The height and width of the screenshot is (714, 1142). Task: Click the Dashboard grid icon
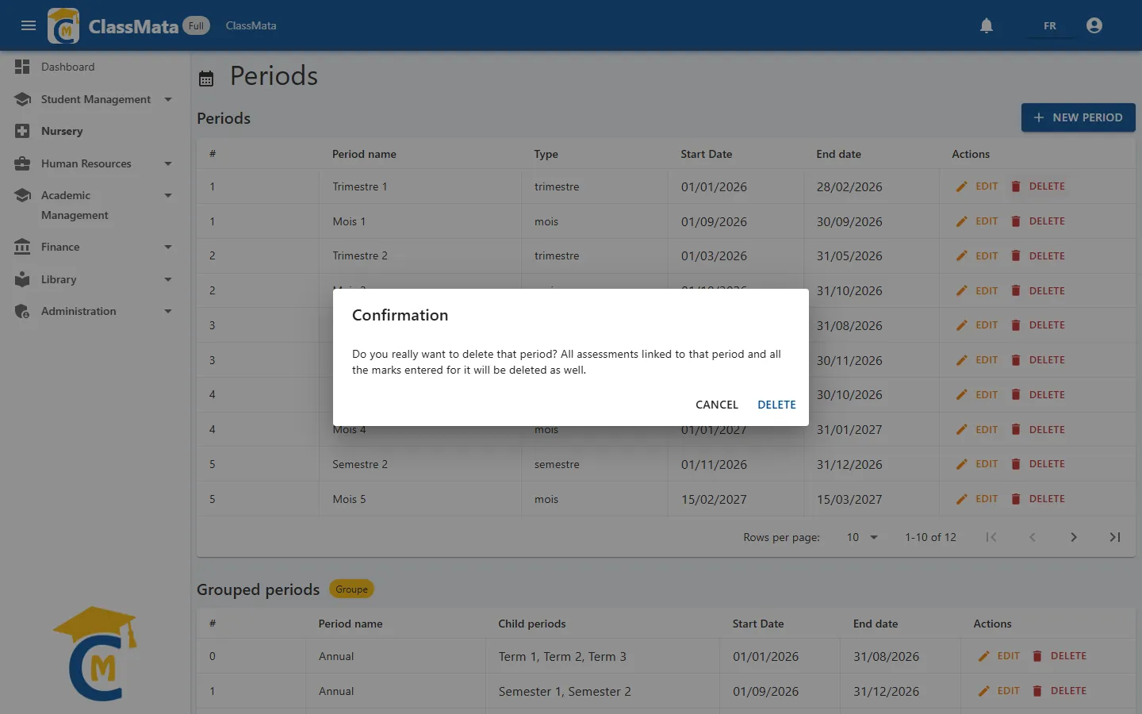(22, 67)
